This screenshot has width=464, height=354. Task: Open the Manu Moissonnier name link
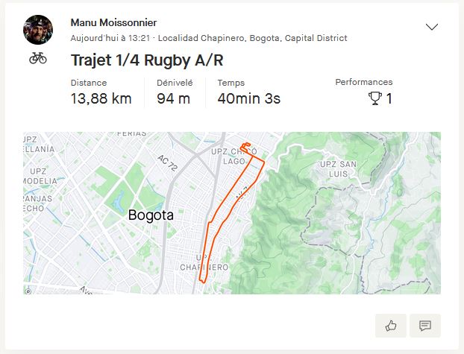click(113, 23)
